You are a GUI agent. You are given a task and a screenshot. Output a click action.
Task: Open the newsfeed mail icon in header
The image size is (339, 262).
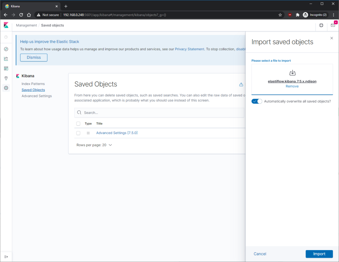(x=333, y=25)
